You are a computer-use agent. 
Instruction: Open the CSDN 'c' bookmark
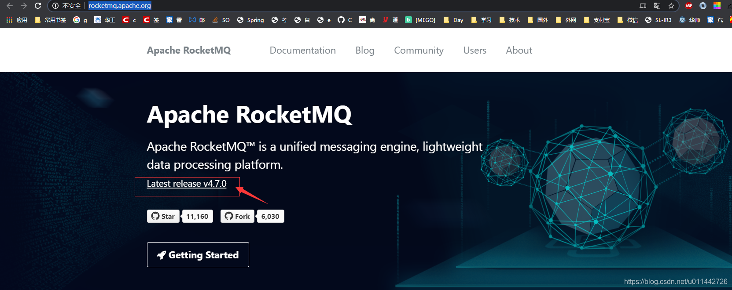[129, 20]
